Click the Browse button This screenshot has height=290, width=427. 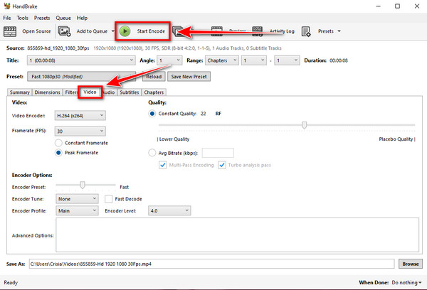coord(411,264)
